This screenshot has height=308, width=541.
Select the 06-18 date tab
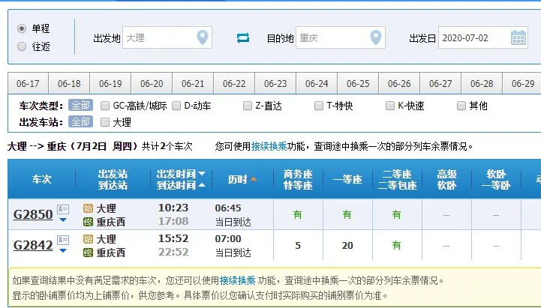click(x=69, y=83)
